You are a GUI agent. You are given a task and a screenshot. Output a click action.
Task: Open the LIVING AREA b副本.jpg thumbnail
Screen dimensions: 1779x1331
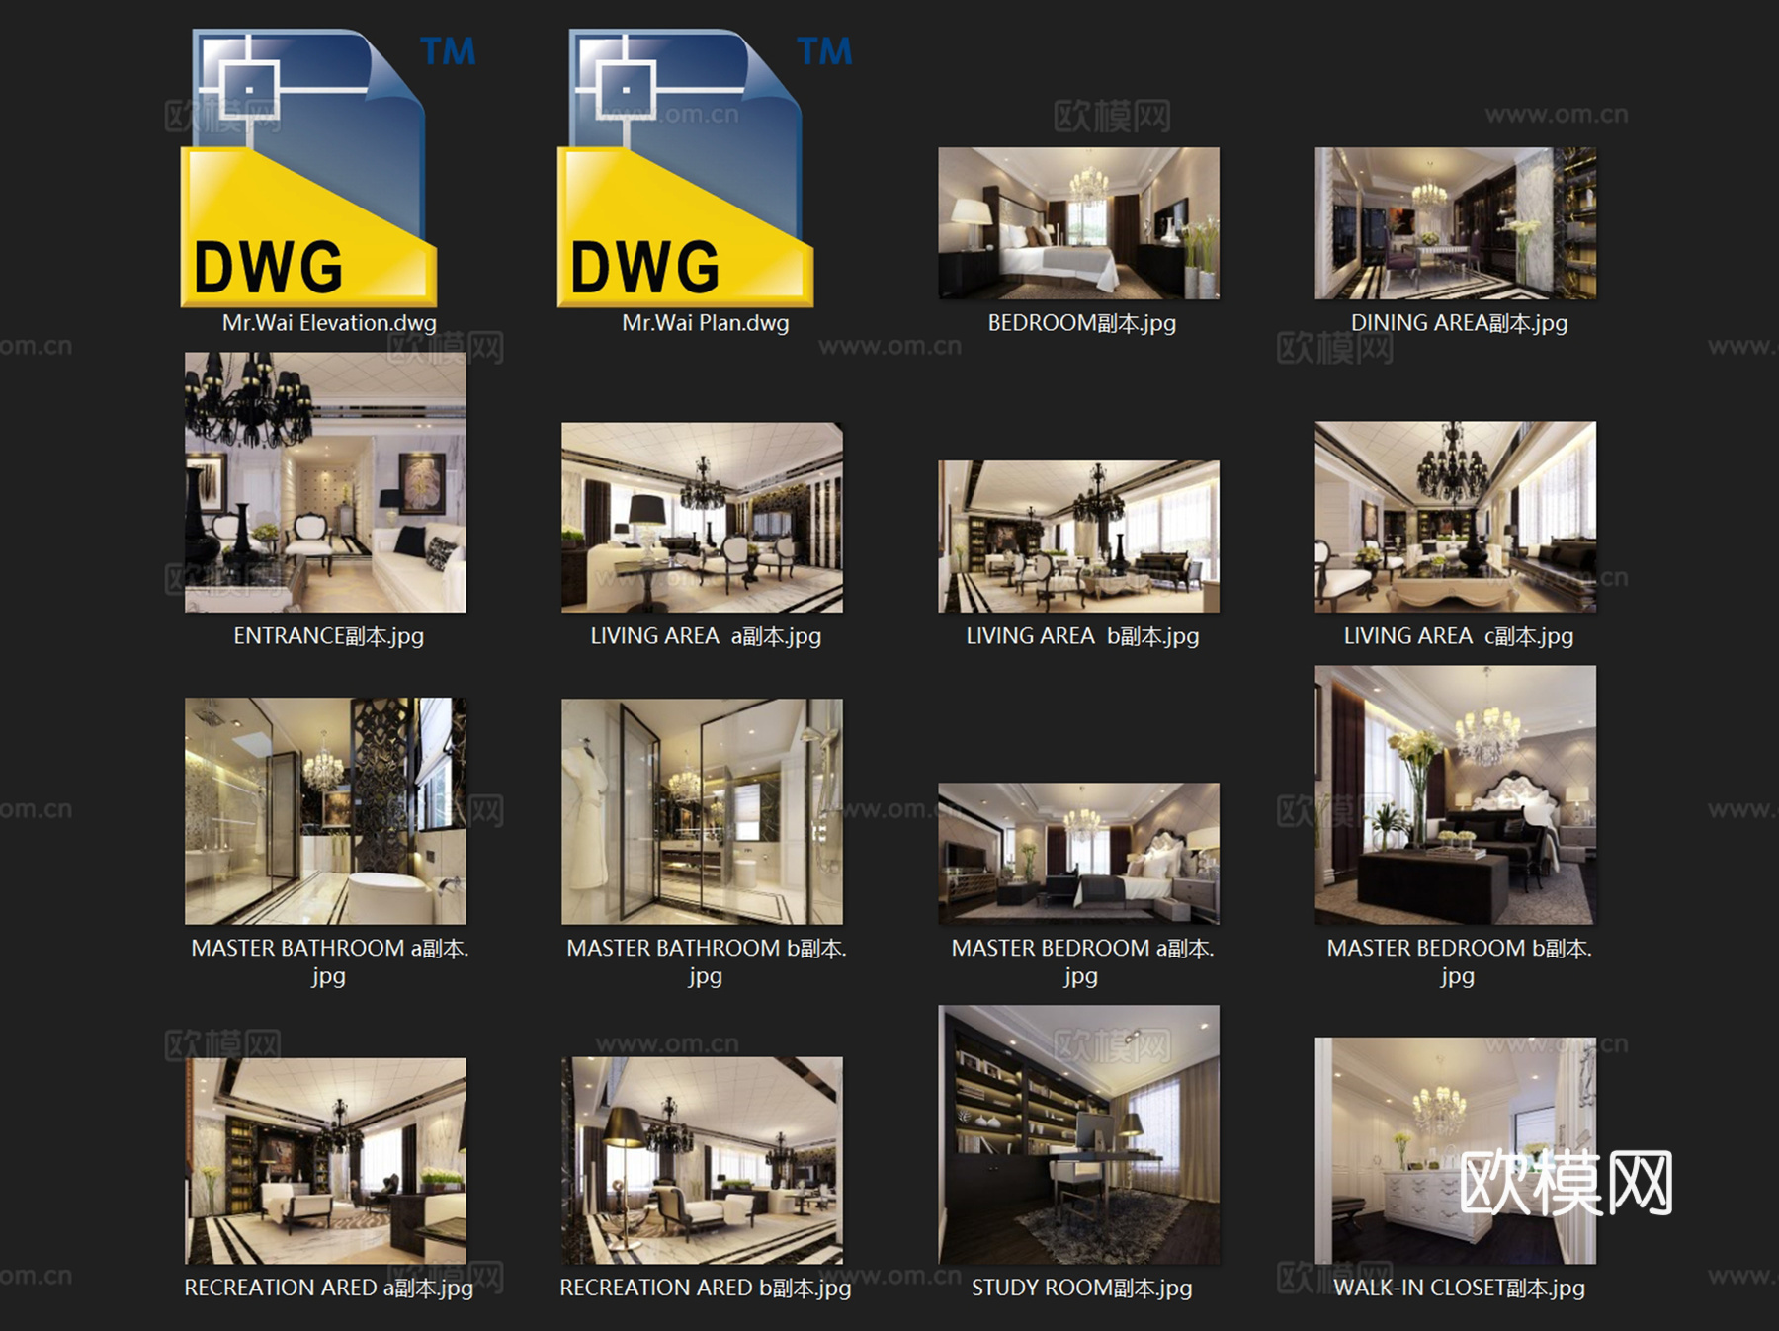coord(1078,537)
